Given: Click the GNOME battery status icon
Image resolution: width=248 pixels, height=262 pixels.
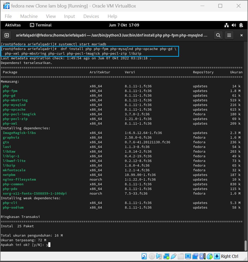Looking at the screenshot, I should [241, 25].
